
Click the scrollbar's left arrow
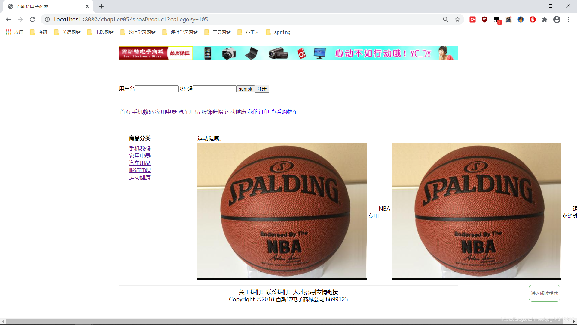3,321
